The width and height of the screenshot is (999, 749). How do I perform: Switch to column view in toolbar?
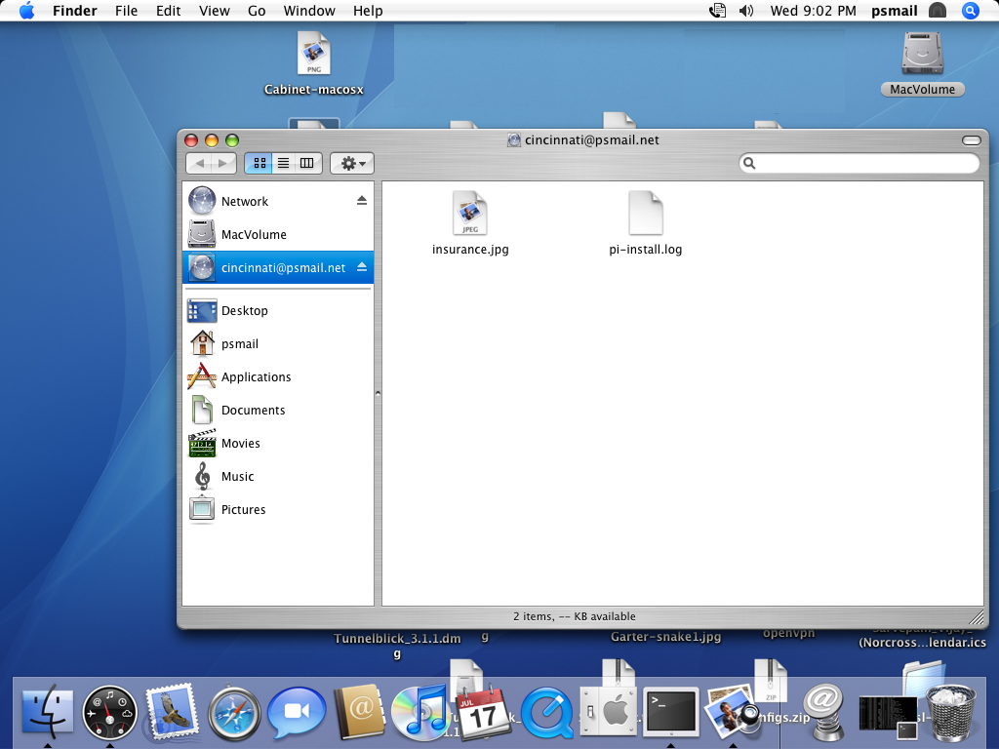(307, 164)
